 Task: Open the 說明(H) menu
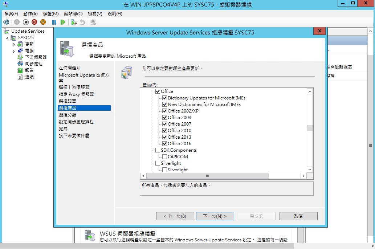(115, 14)
